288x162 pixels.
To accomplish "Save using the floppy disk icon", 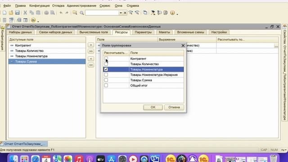I will (17, 13).
